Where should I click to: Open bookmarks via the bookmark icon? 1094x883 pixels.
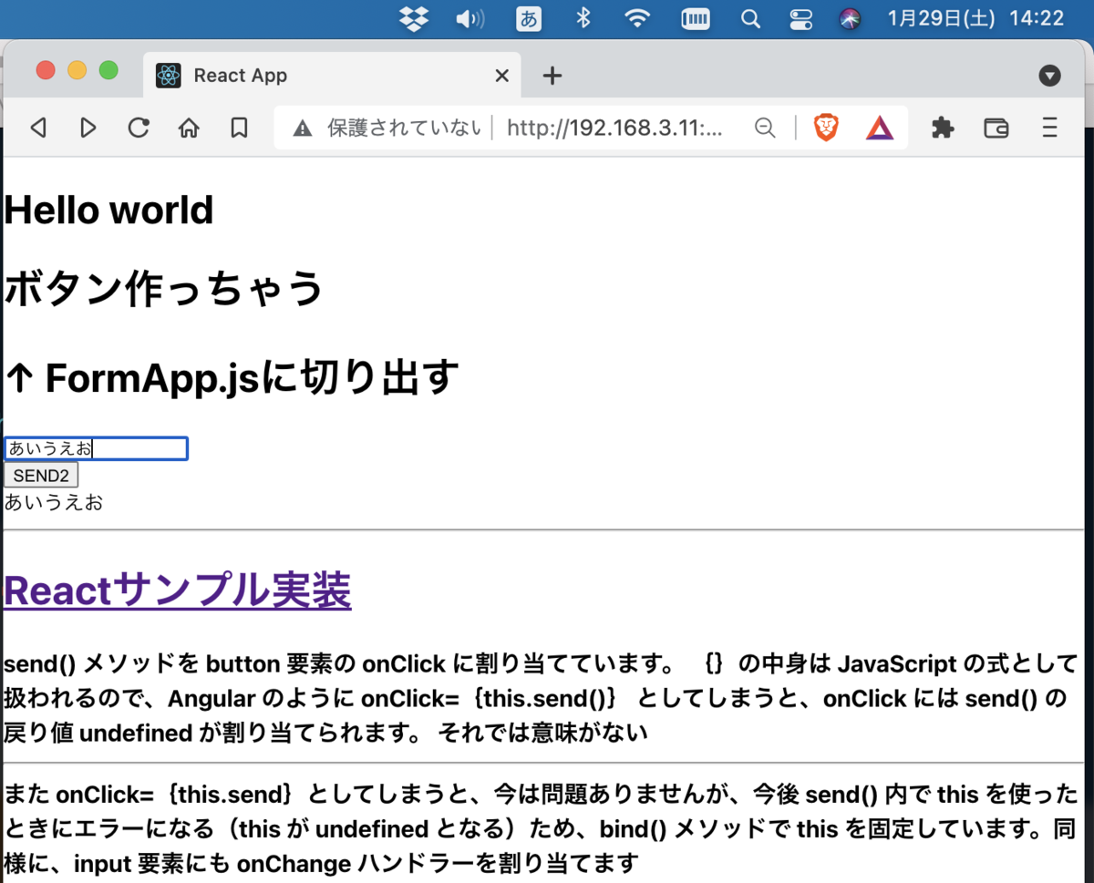(239, 128)
